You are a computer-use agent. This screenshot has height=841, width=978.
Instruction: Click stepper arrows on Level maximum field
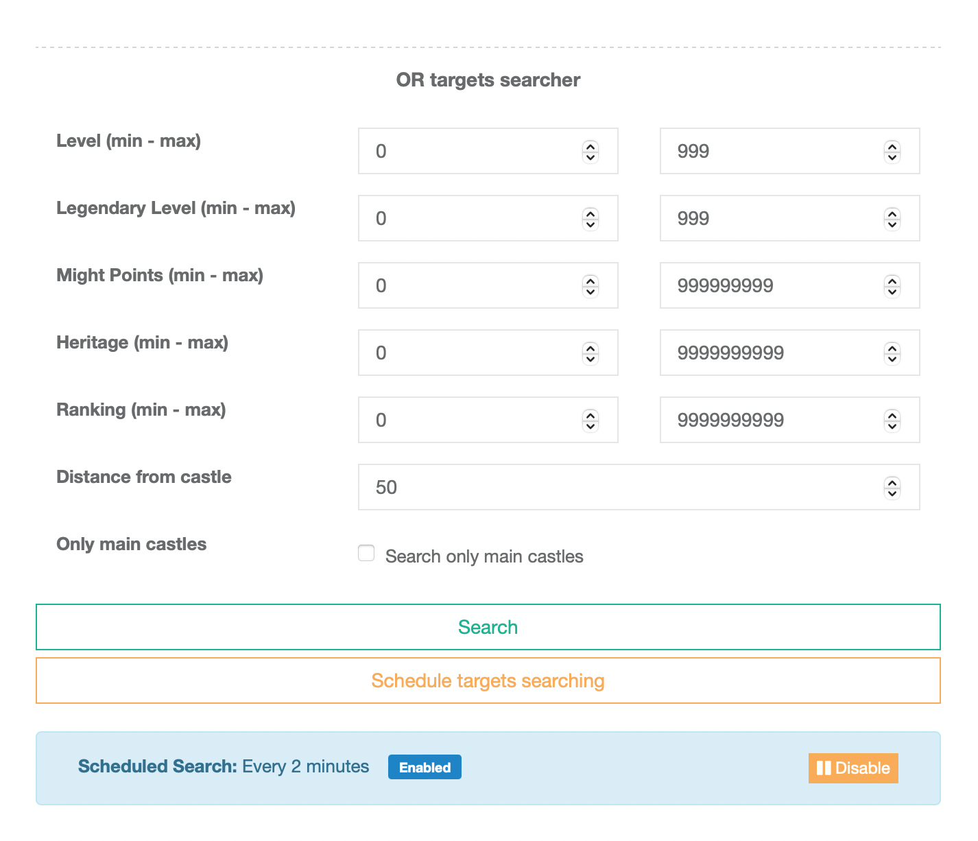[x=892, y=152]
